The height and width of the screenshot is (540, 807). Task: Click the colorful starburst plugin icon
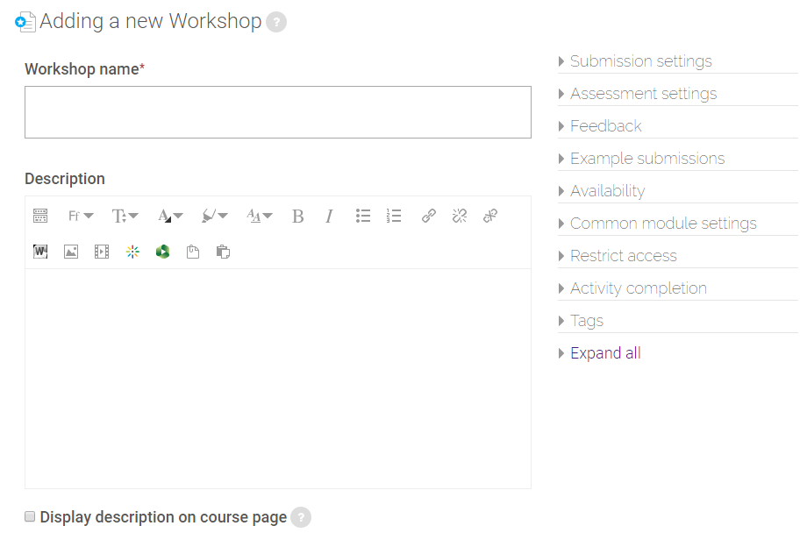click(132, 252)
